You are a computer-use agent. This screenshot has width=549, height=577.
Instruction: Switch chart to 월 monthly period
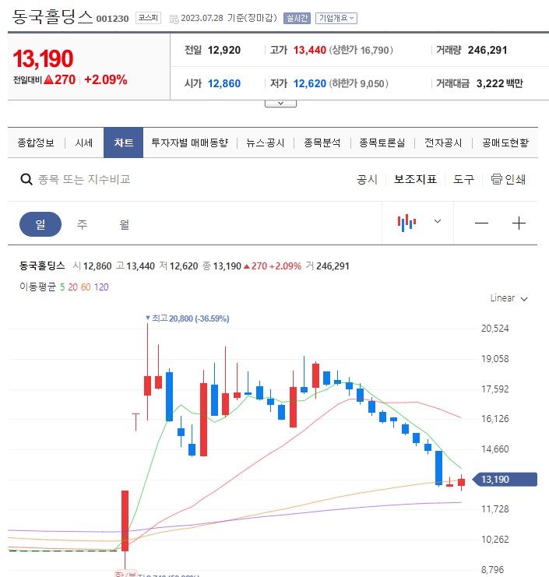point(125,224)
